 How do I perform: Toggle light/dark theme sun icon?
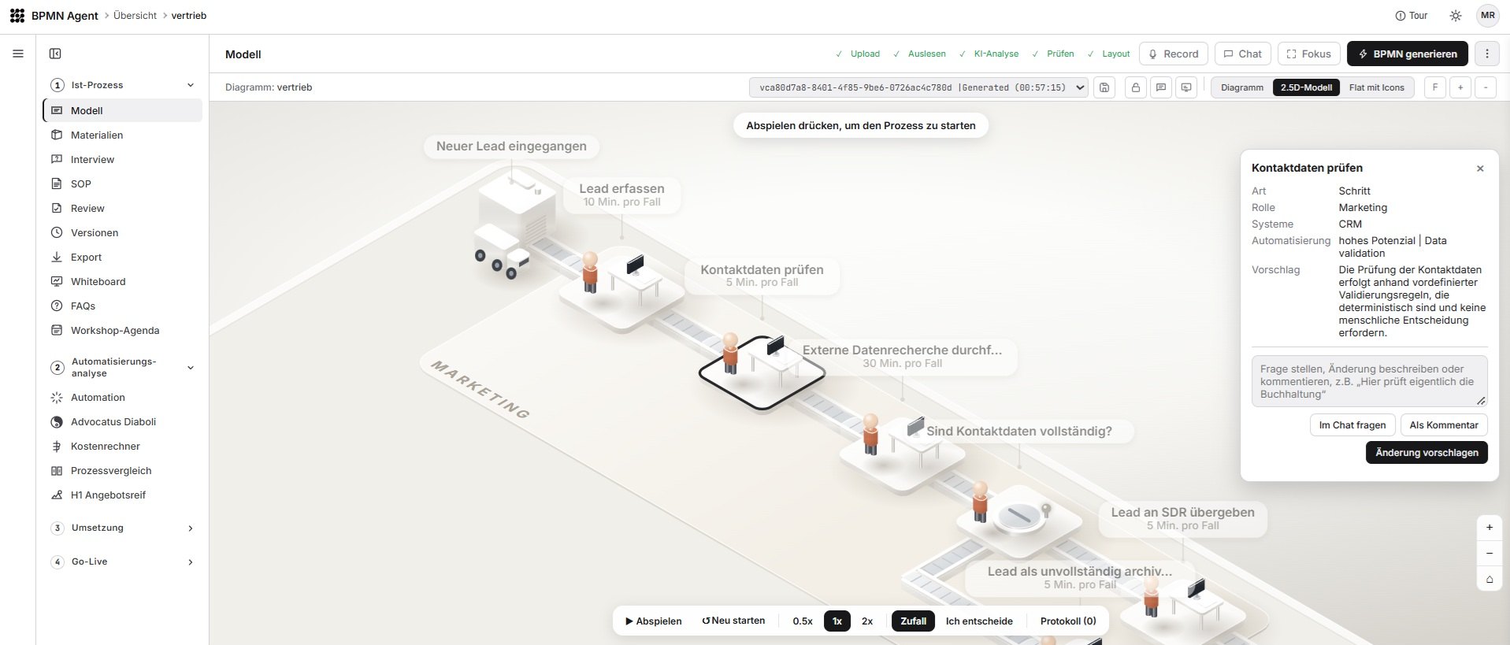coord(1456,16)
